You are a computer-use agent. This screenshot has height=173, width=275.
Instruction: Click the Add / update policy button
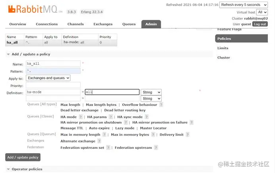23,157
